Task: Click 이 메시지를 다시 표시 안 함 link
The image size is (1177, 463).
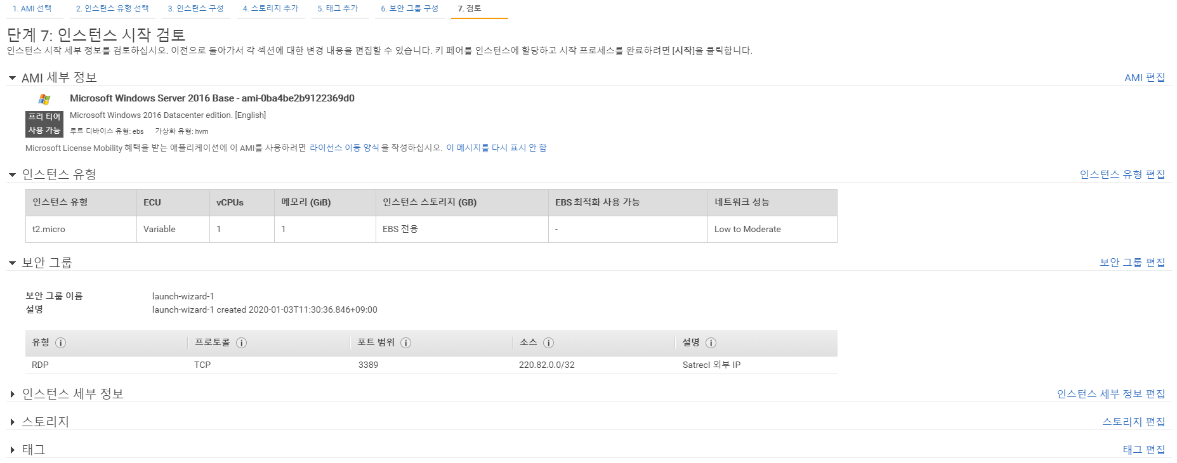Action: pos(496,148)
